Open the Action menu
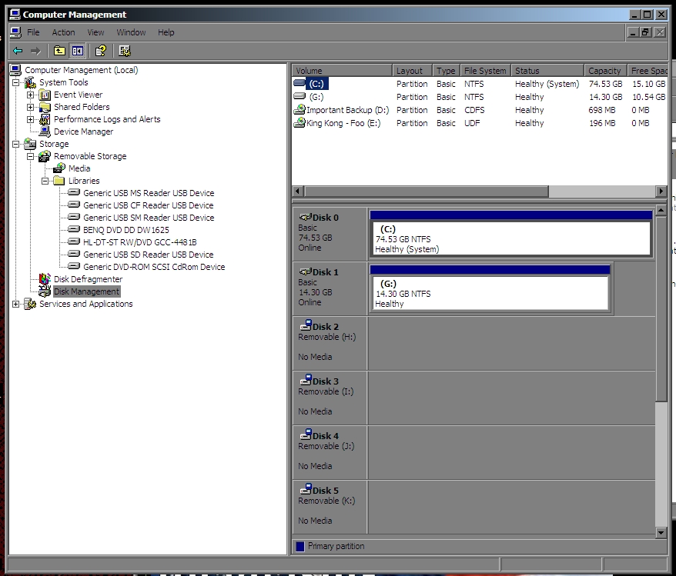The image size is (676, 576). tap(63, 32)
